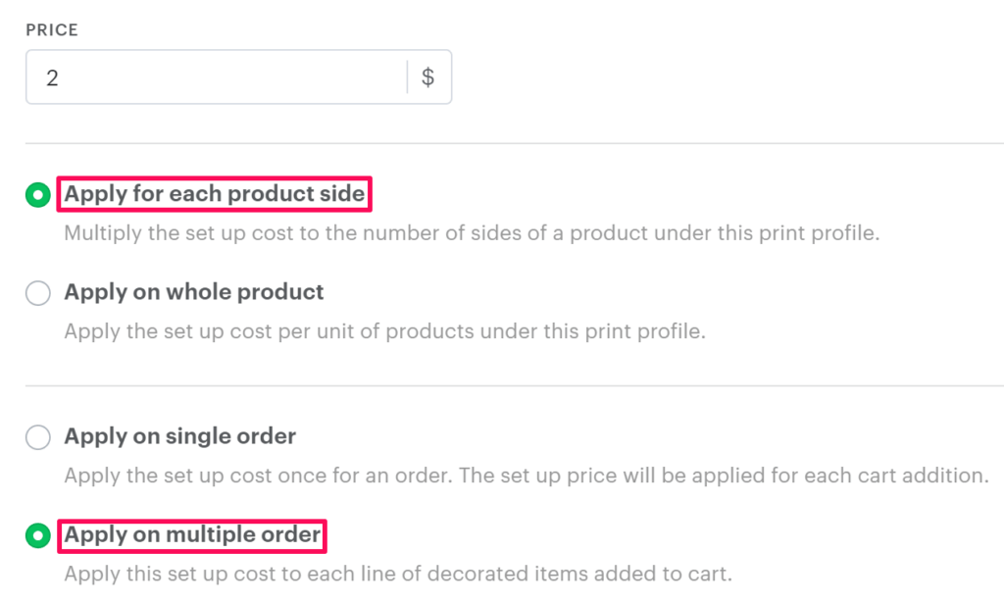This screenshot has width=1004, height=603.
Task: Click the dollar currency symbol in Price field
Action: pyautogui.click(x=427, y=77)
